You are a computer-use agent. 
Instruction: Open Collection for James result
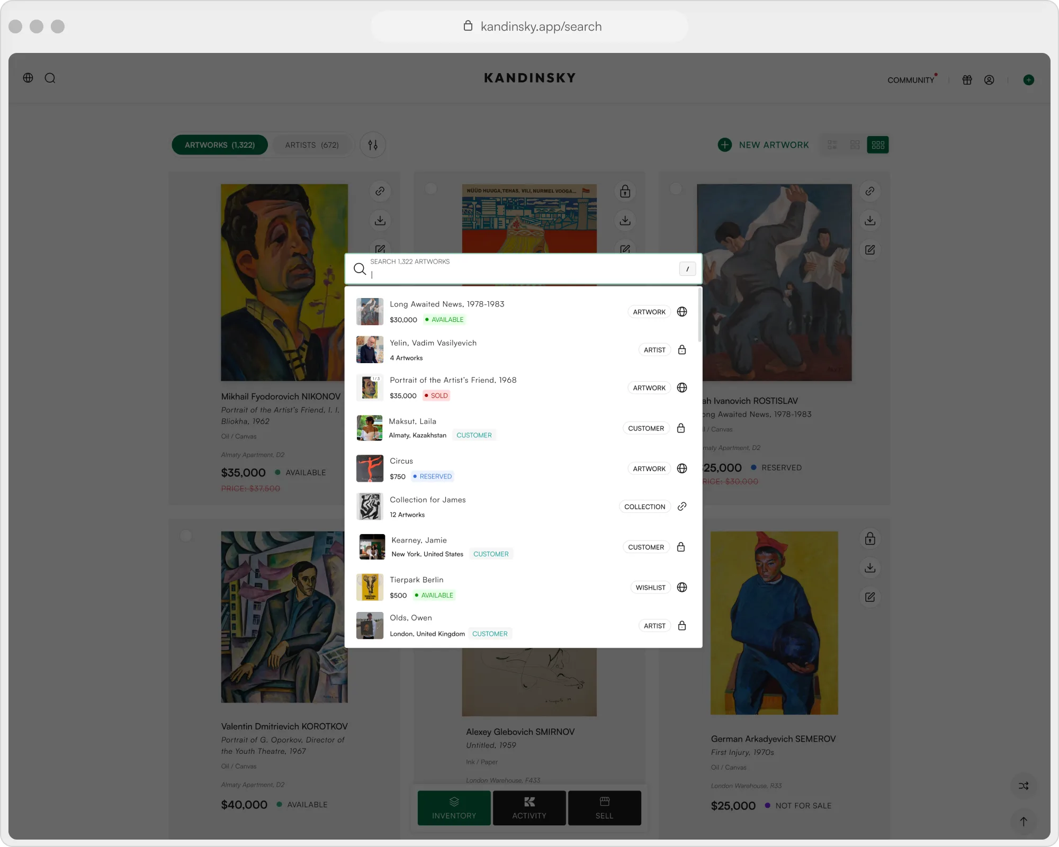click(x=523, y=507)
